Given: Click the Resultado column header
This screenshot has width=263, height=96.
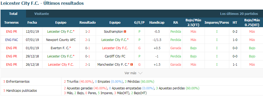Looking at the screenshot, I should coord(88,23).
